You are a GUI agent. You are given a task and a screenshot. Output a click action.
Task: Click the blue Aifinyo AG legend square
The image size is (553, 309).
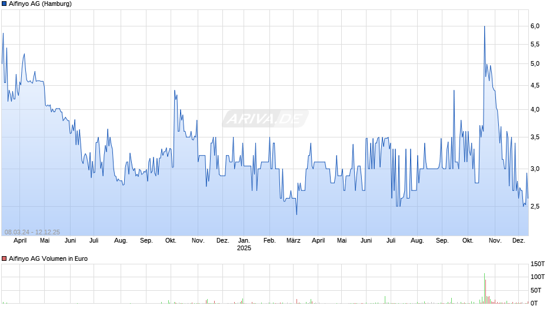[4, 4]
